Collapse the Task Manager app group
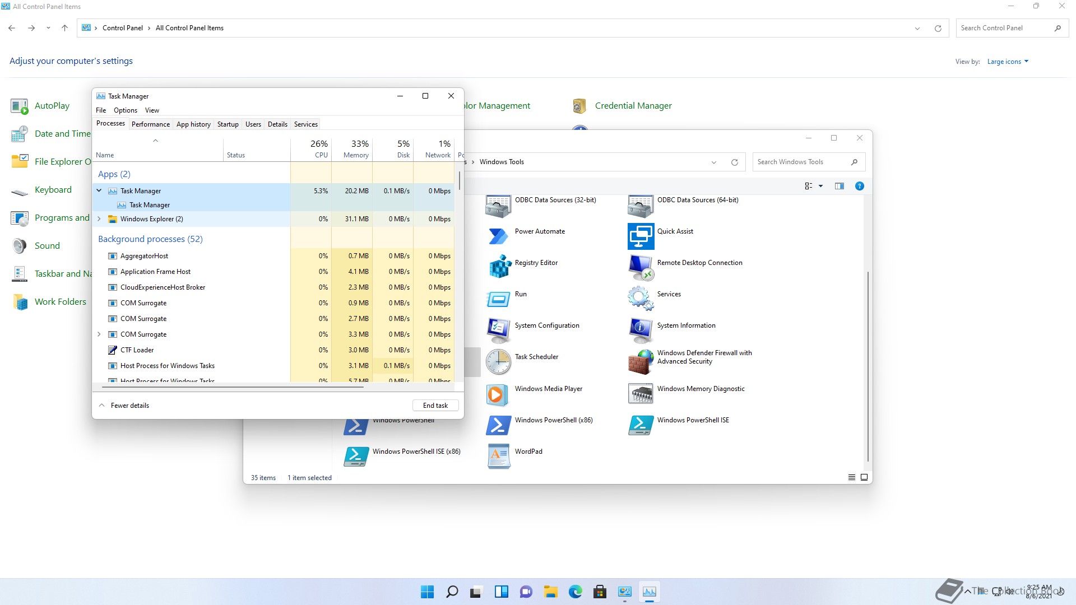 click(99, 190)
